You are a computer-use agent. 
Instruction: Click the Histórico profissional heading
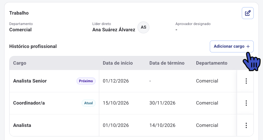33,46
